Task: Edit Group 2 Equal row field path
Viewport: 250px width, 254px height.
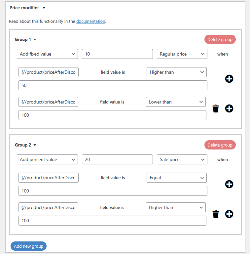Action: click(x=49, y=178)
